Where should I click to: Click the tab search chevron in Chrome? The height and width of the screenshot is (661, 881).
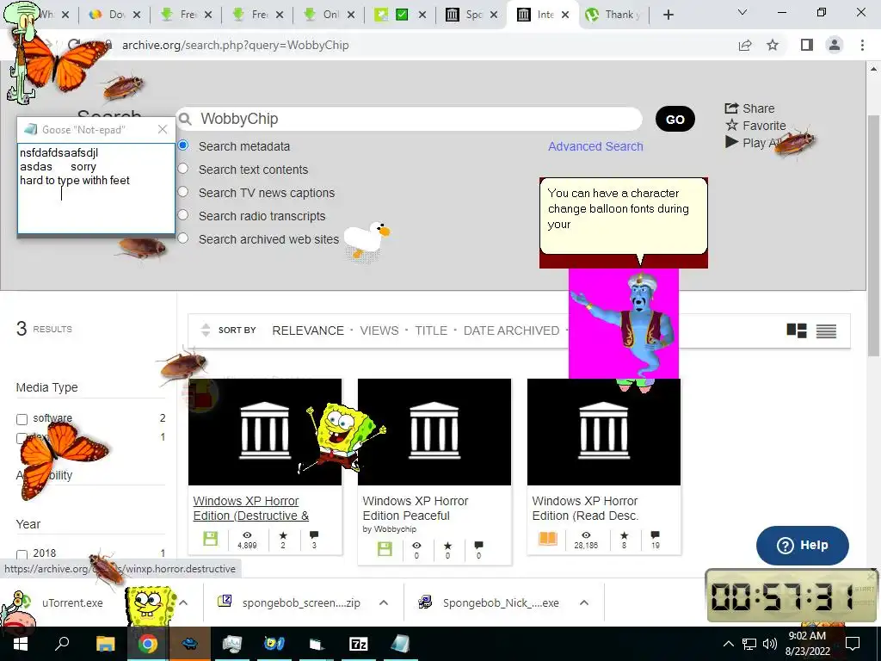point(742,12)
